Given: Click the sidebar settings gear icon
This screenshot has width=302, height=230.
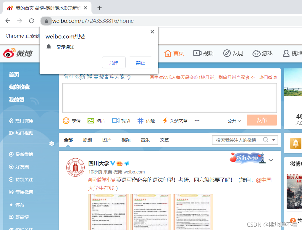Looking at the screenshot, I should [x=52, y=144].
